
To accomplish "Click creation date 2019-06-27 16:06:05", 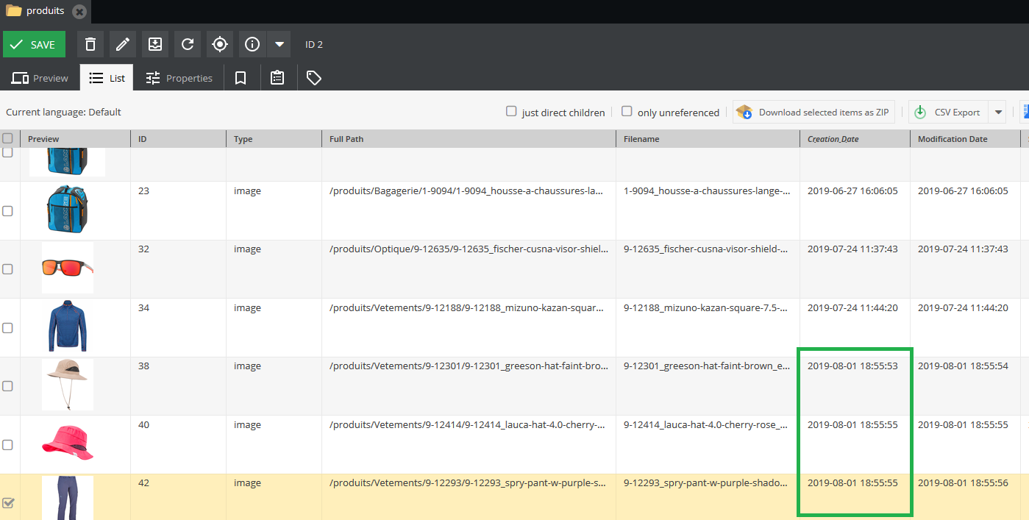I will pyautogui.click(x=852, y=190).
